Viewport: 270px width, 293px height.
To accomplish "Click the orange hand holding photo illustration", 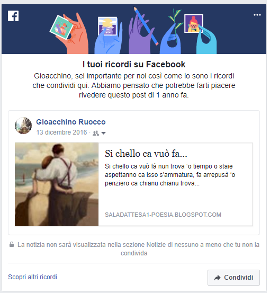I will pyautogui.click(x=72, y=33).
